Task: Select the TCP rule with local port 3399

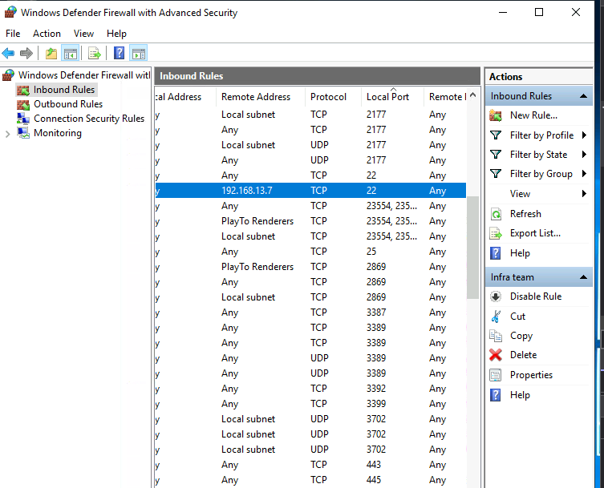Action: point(310,404)
